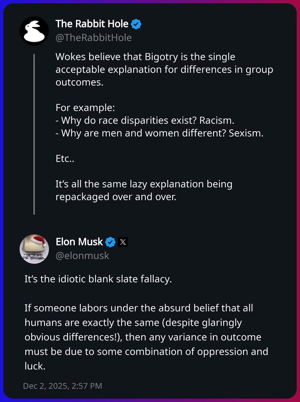Image resolution: width=300 pixels, height=402 pixels.
Task: Open the @elonmusk handle
Action: (x=82, y=256)
